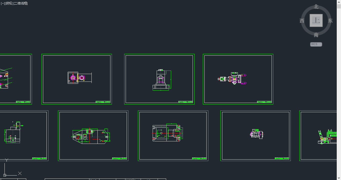Expand the WCS coordinate system dropdown

tap(316, 44)
